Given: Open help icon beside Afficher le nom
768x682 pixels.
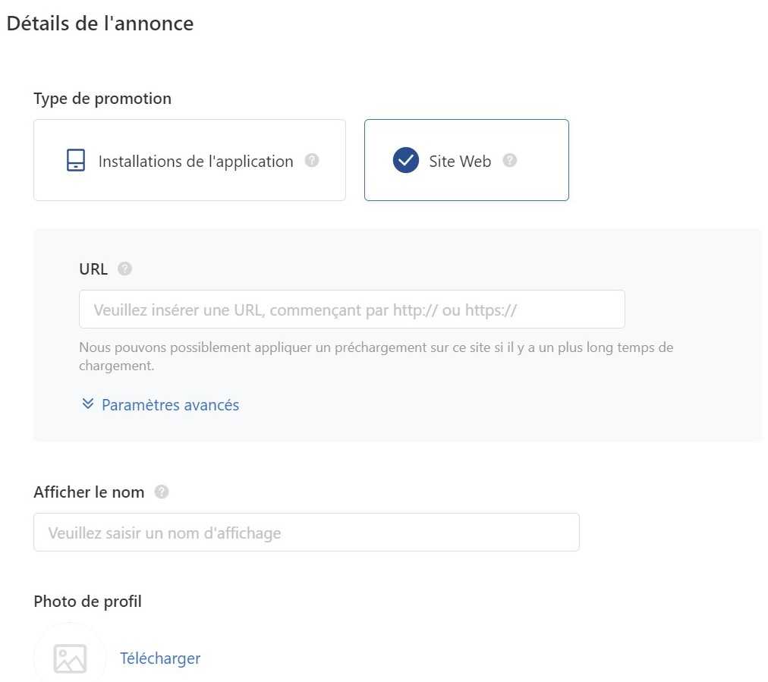Looking at the screenshot, I should (162, 492).
